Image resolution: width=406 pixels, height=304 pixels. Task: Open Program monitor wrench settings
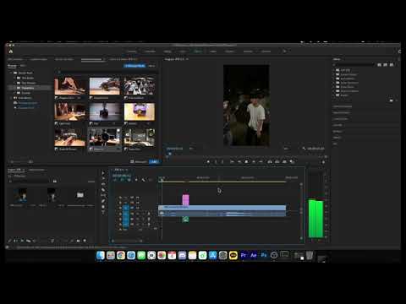click(304, 149)
